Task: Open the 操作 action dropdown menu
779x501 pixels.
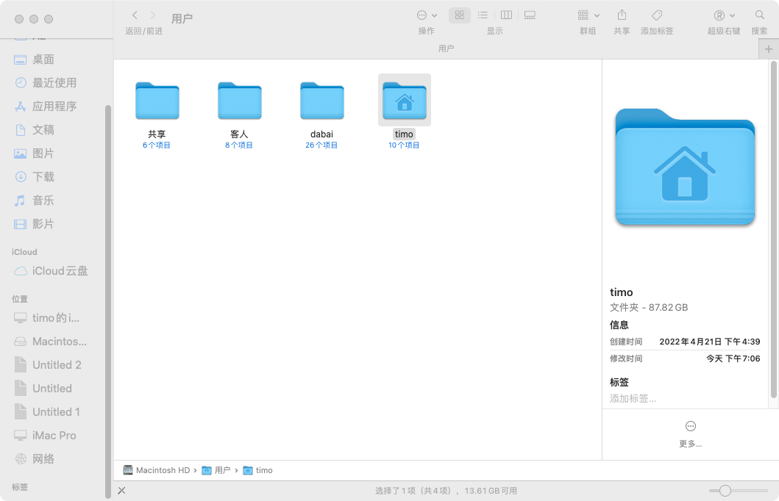Action: coord(426,15)
